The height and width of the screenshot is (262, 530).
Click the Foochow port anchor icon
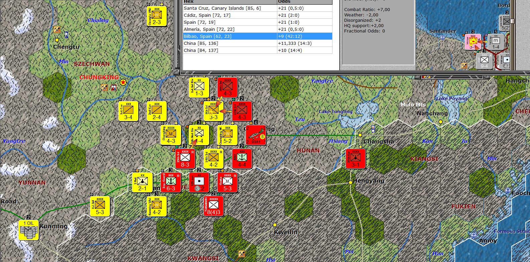coord(508,191)
